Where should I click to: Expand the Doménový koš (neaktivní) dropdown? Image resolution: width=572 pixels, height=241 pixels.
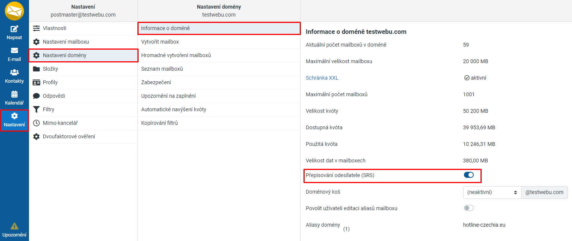[x=492, y=192]
